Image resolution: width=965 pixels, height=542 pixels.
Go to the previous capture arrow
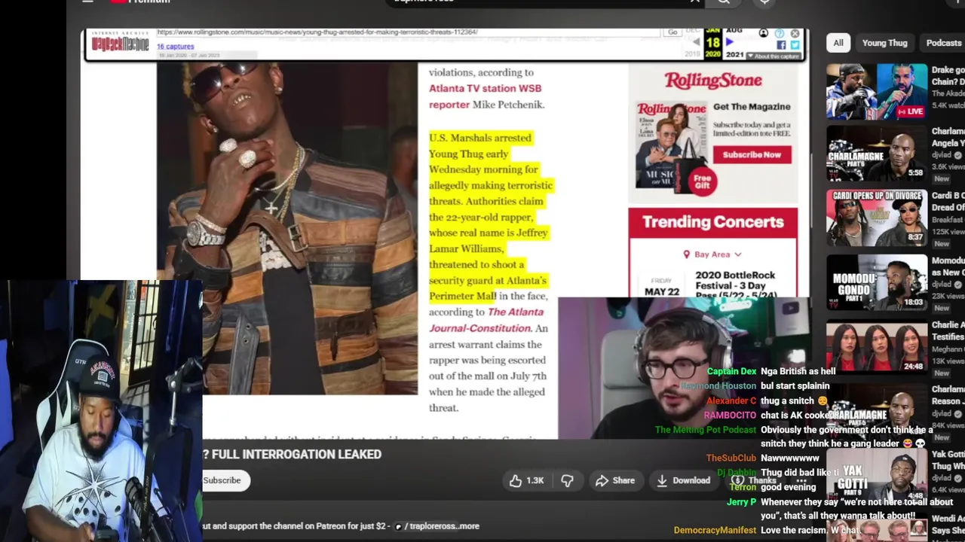[x=696, y=43]
